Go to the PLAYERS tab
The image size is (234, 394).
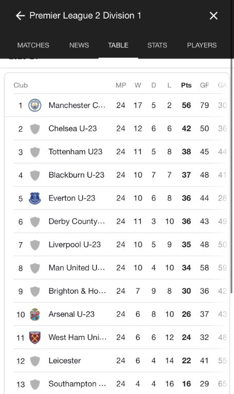[x=202, y=45]
